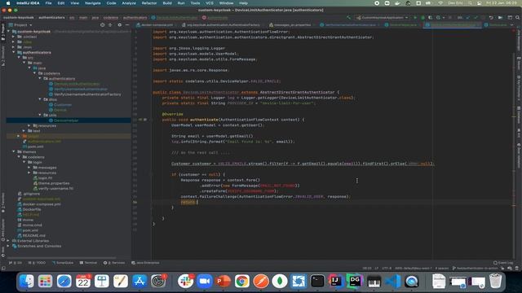Open Launchpad from the Dock
This screenshot has height=293, width=522.
click(45, 282)
